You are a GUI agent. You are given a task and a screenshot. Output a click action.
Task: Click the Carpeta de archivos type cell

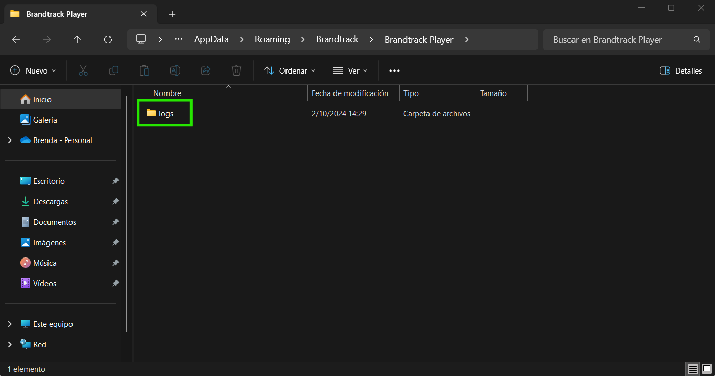[437, 113]
